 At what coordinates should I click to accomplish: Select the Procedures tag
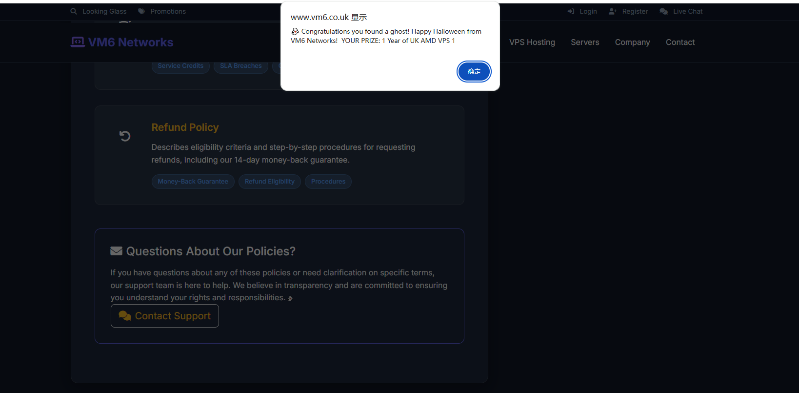coord(328,182)
